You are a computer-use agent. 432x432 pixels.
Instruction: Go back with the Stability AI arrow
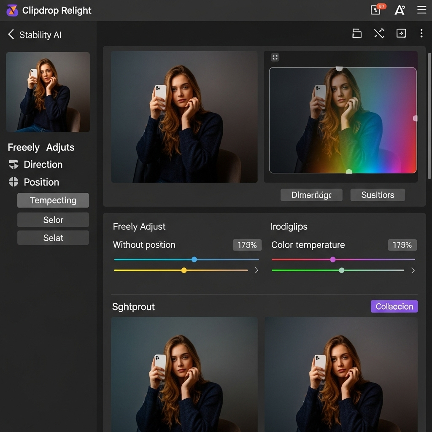(x=11, y=35)
